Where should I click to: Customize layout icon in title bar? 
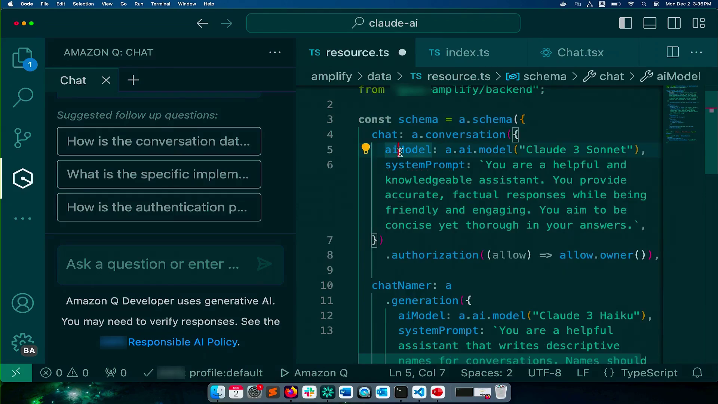699,23
